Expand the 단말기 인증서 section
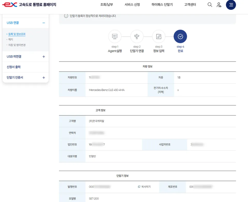The width and height of the screenshot is (248, 202). [44, 78]
